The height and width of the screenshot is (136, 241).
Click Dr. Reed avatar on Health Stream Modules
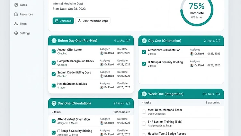(x=102, y=87)
